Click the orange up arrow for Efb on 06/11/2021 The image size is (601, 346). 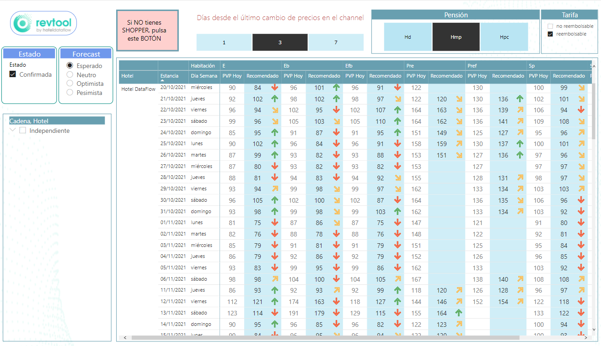397,279
